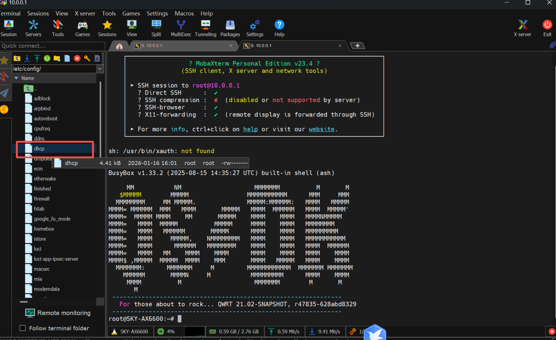Open the Macros menu

tap(184, 14)
